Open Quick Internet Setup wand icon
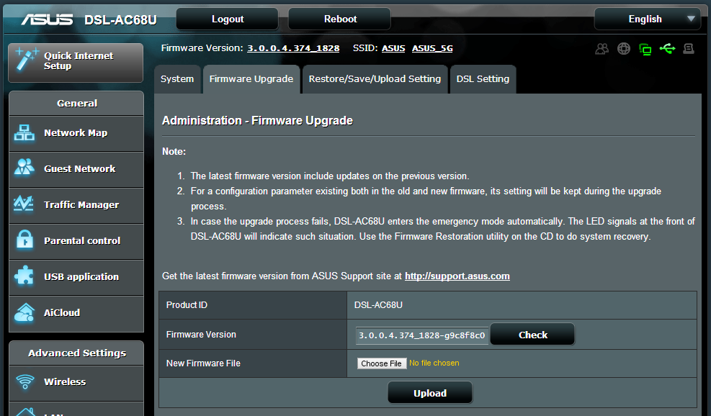The image size is (711, 416). [27, 60]
